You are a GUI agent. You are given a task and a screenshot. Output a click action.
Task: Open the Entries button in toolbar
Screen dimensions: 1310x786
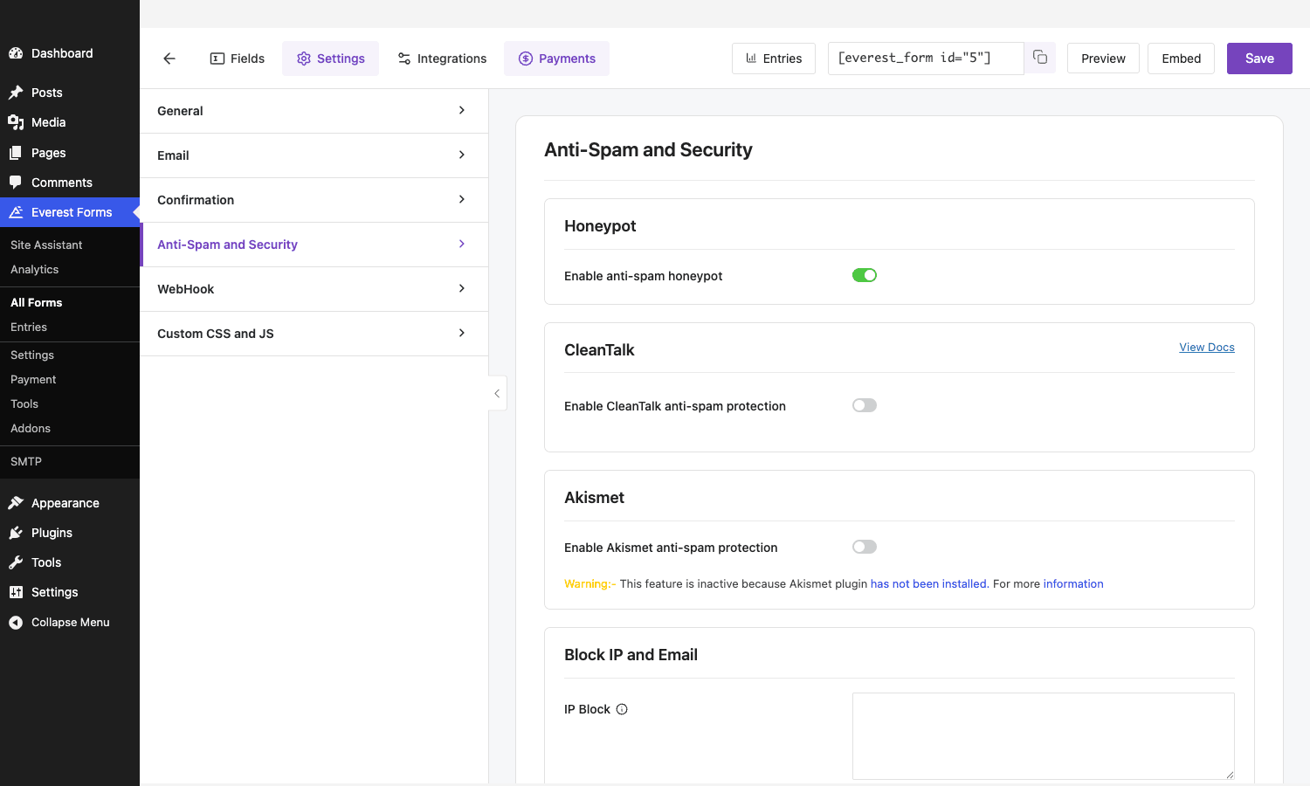pyautogui.click(x=774, y=59)
